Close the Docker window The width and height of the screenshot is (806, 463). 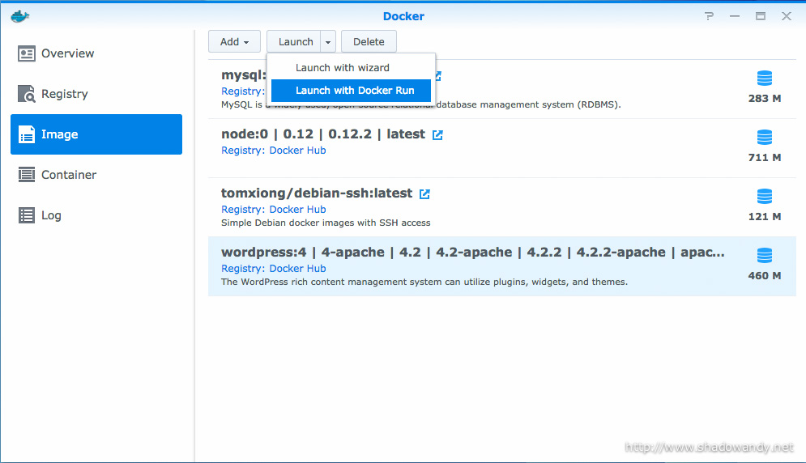(787, 16)
